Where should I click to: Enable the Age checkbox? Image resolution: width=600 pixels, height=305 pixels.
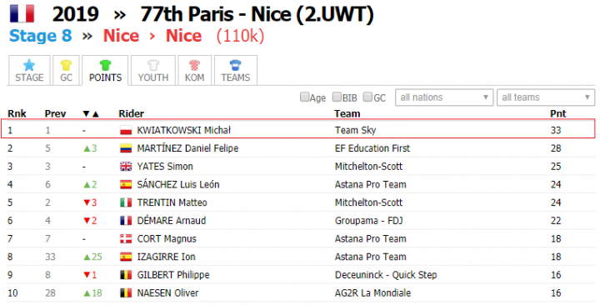(x=304, y=97)
